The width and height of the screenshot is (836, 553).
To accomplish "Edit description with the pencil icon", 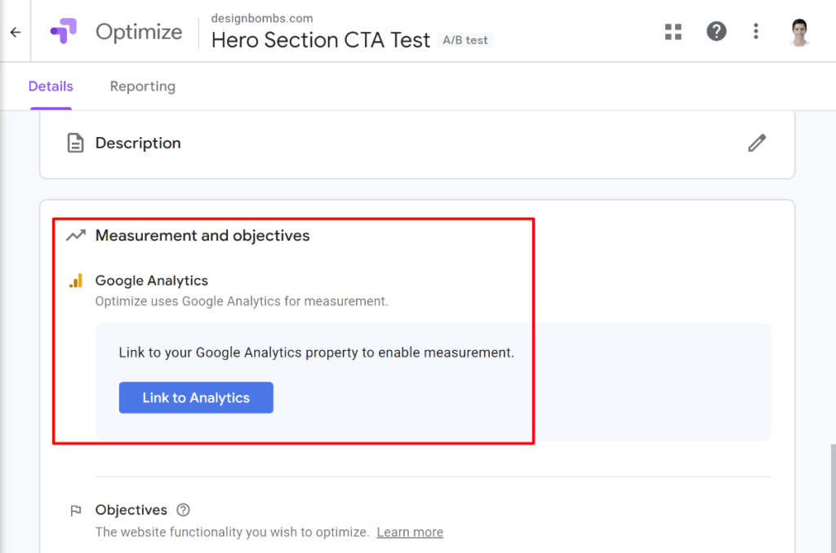I will pyautogui.click(x=757, y=144).
